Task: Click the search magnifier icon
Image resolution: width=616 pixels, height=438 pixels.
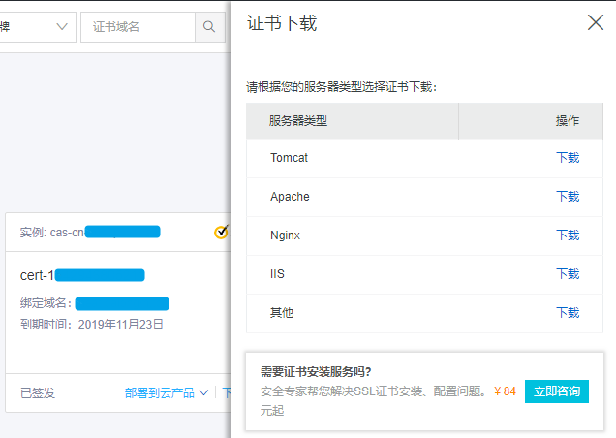Action: (x=208, y=26)
